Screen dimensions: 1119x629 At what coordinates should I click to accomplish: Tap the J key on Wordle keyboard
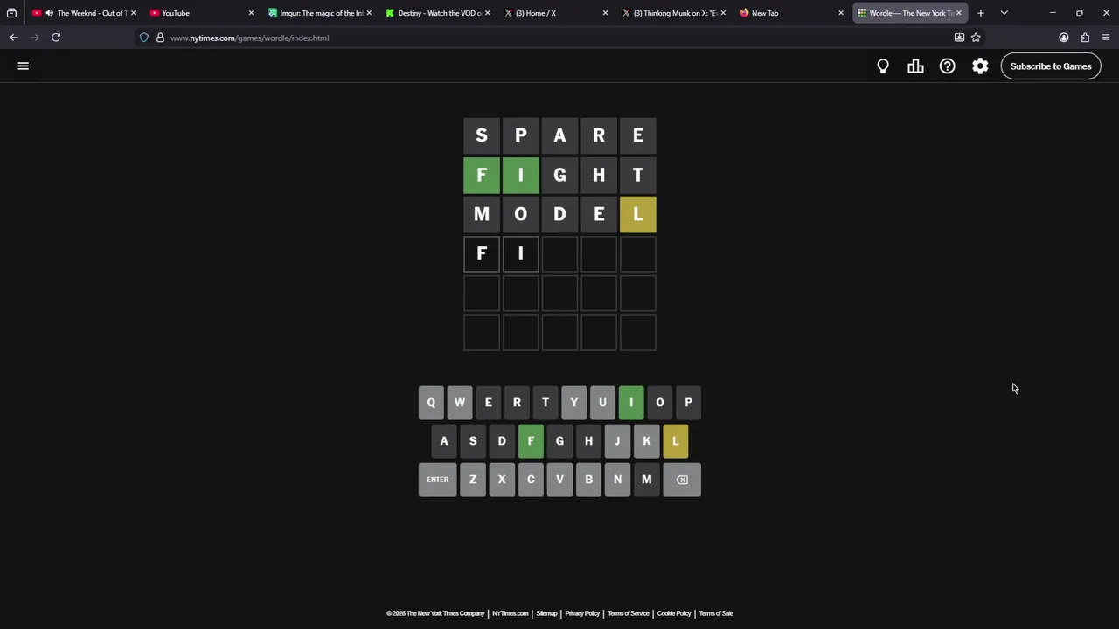tap(617, 441)
